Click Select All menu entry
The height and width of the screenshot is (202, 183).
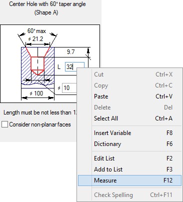[x=129, y=118]
